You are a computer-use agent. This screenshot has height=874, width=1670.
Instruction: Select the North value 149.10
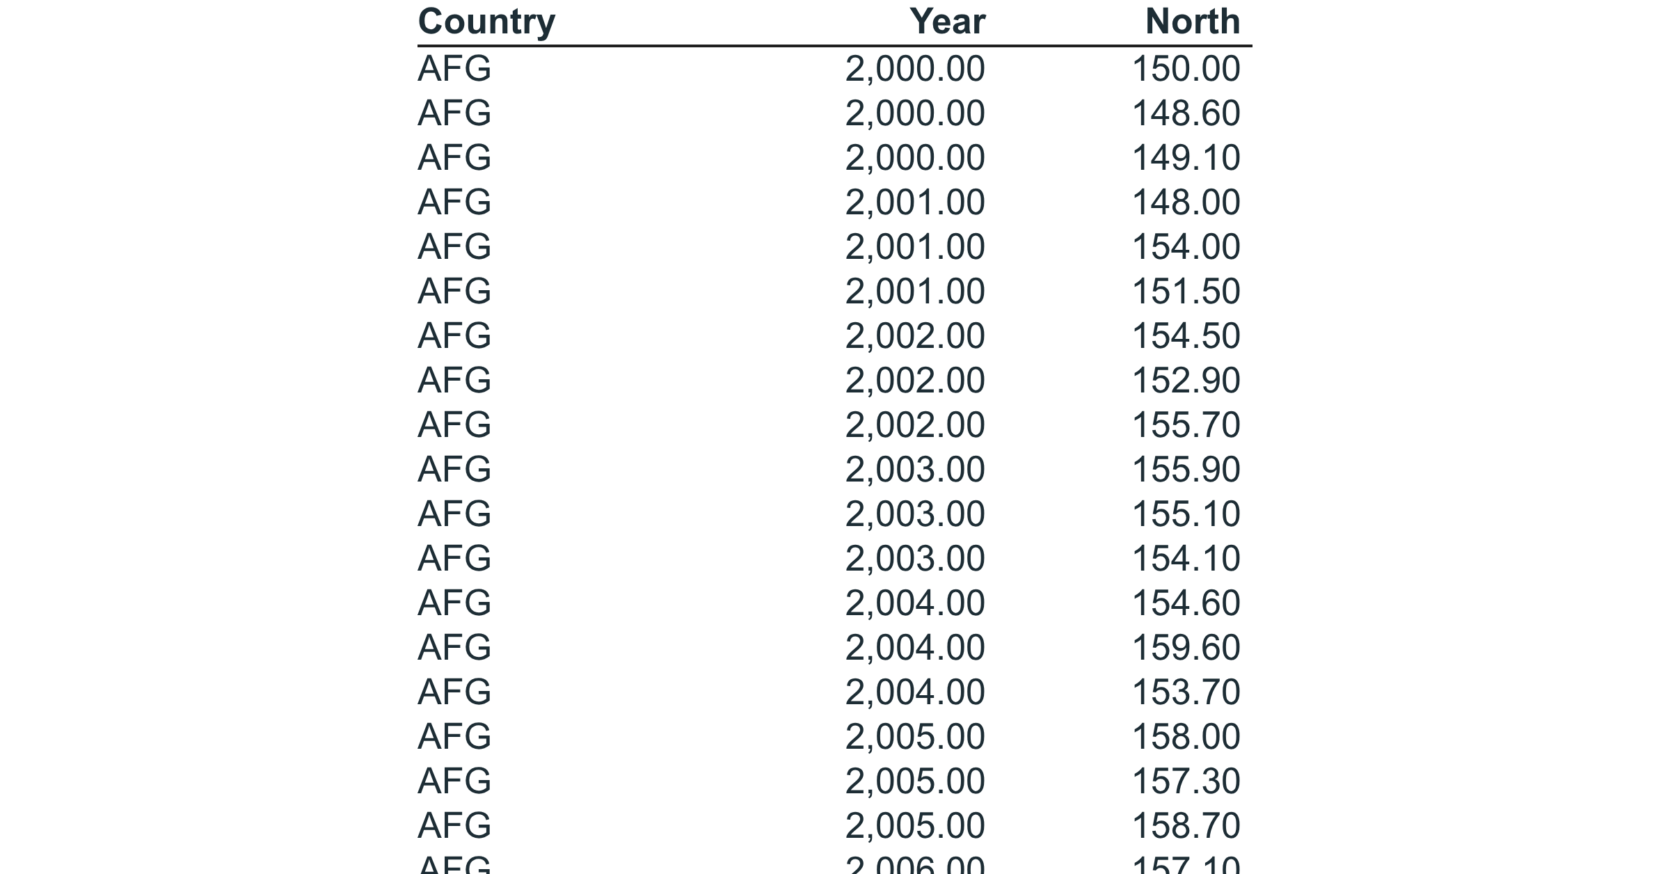tap(1186, 158)
